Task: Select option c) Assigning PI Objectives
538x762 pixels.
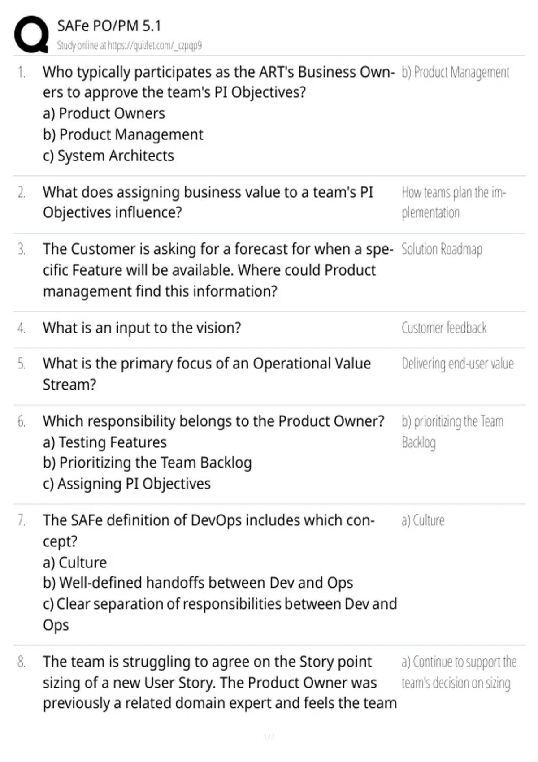Action: click(x=127, y=484)
